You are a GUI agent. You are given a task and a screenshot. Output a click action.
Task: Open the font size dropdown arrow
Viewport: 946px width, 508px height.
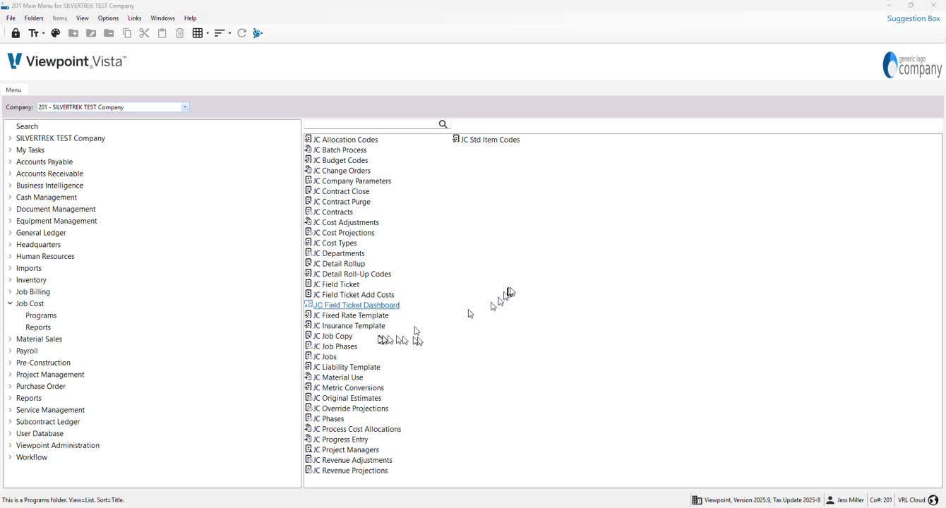click(43, 33)
